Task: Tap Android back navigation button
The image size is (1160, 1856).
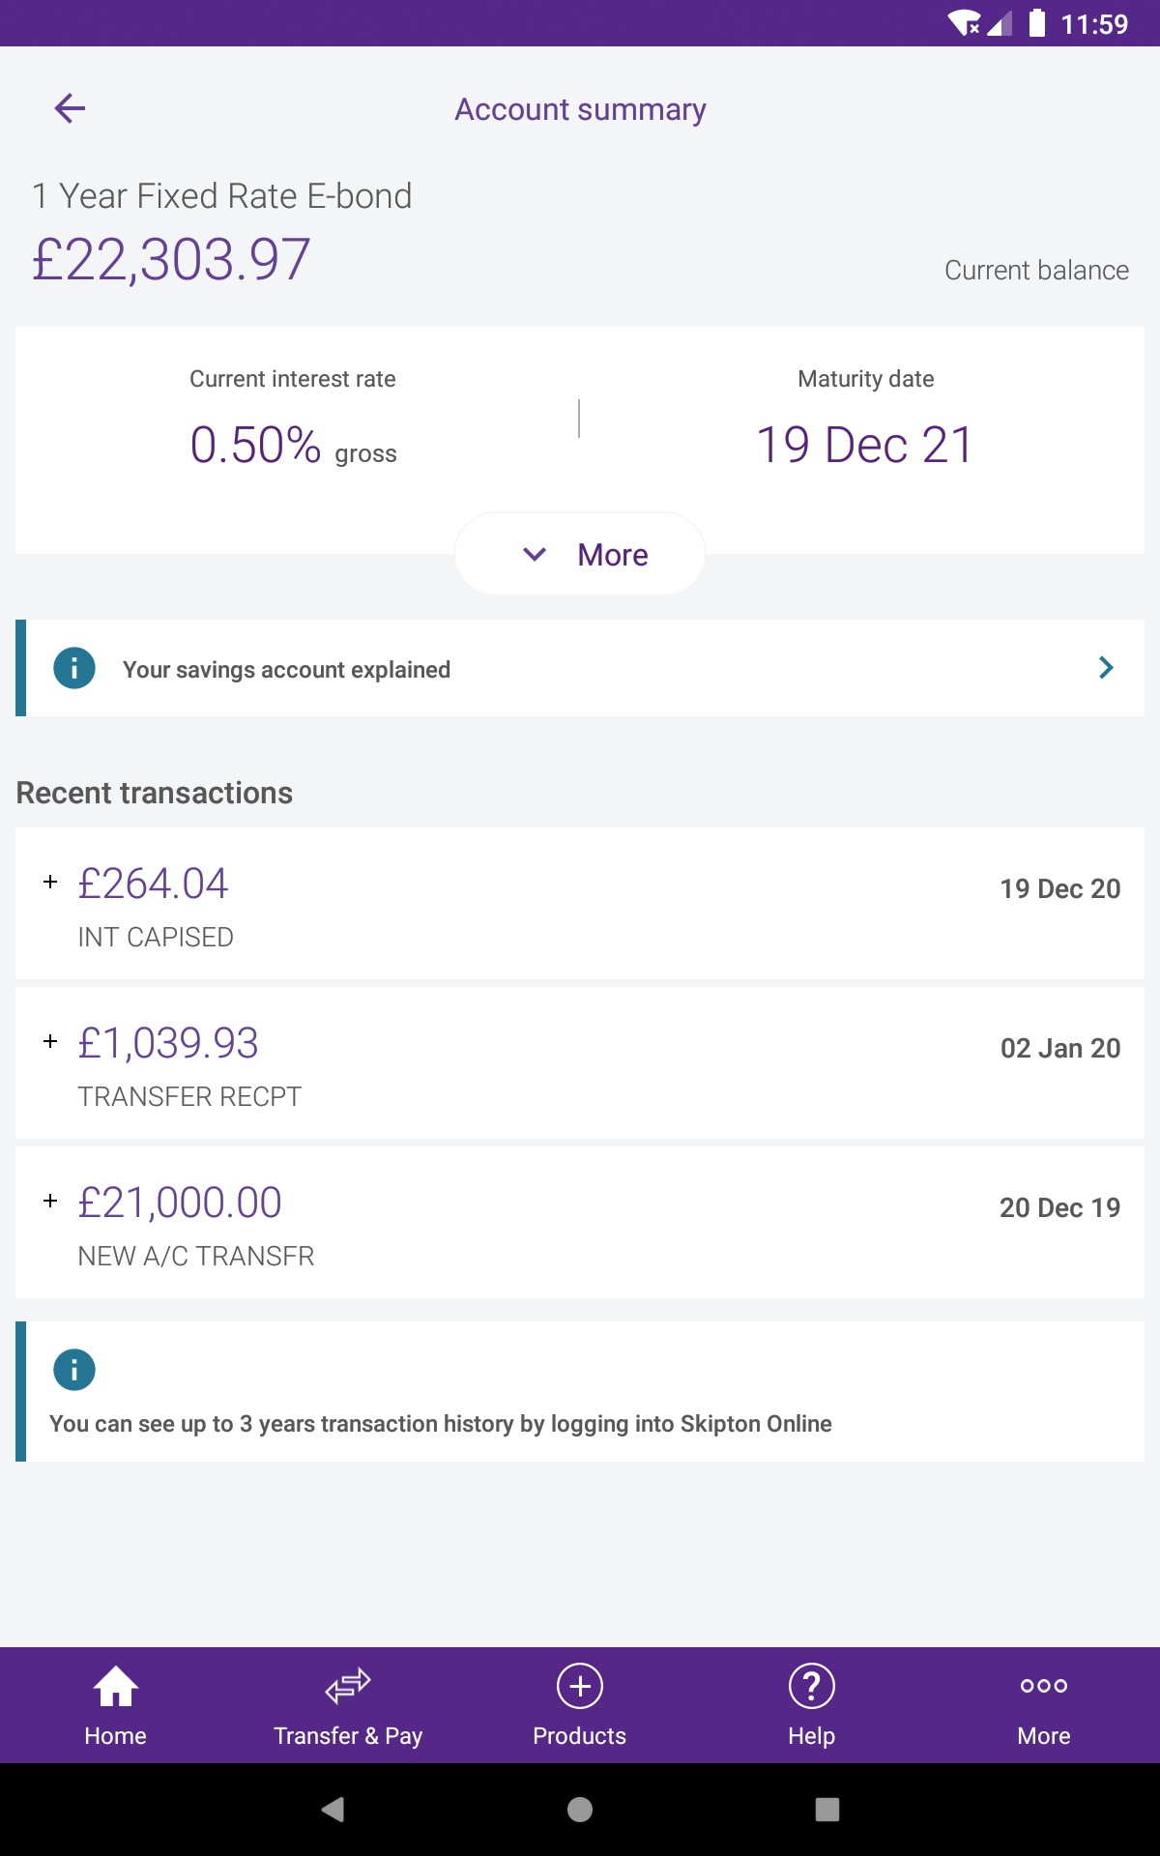Action: (333, 1810)
